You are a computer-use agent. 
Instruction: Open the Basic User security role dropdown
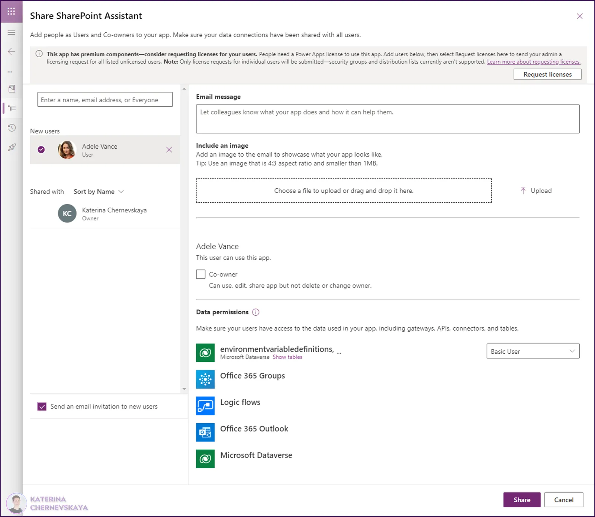point(533,351)
